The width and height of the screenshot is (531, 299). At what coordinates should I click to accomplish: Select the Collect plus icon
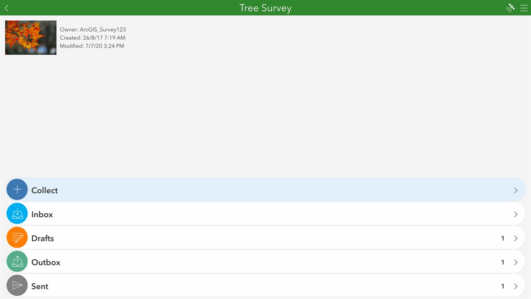(17, 190)
